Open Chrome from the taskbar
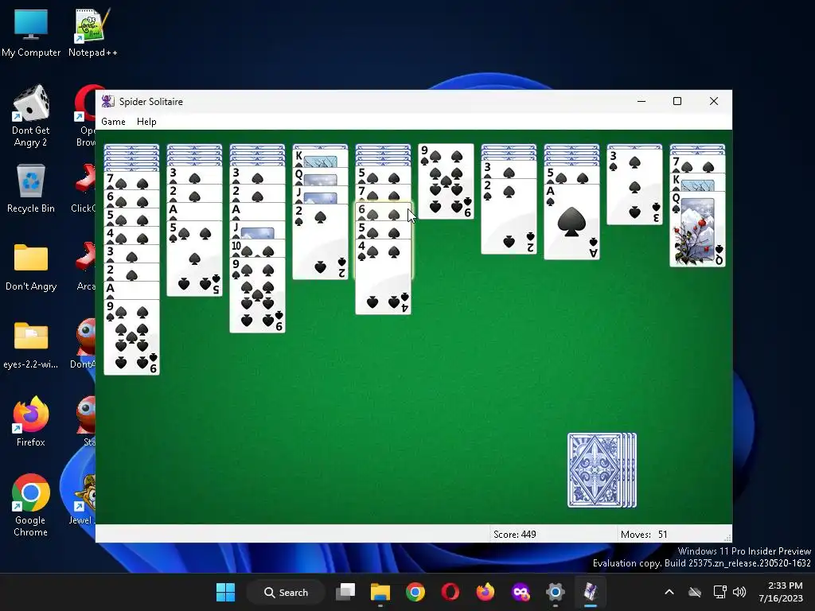Screen dimensions: 815x611 click(415, 592)
